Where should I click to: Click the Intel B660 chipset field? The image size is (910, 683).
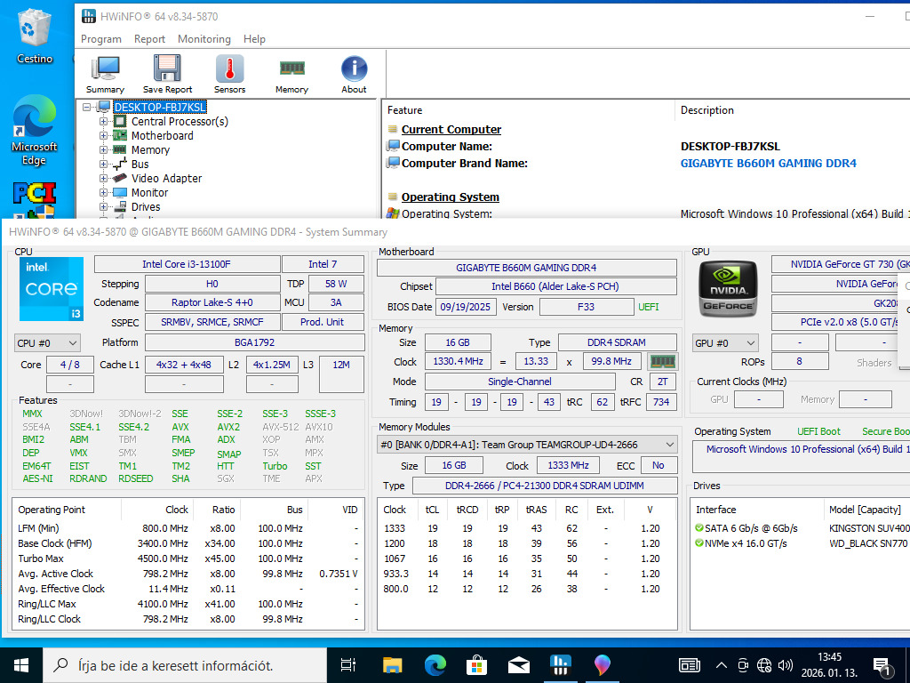[x=555, y=286]
